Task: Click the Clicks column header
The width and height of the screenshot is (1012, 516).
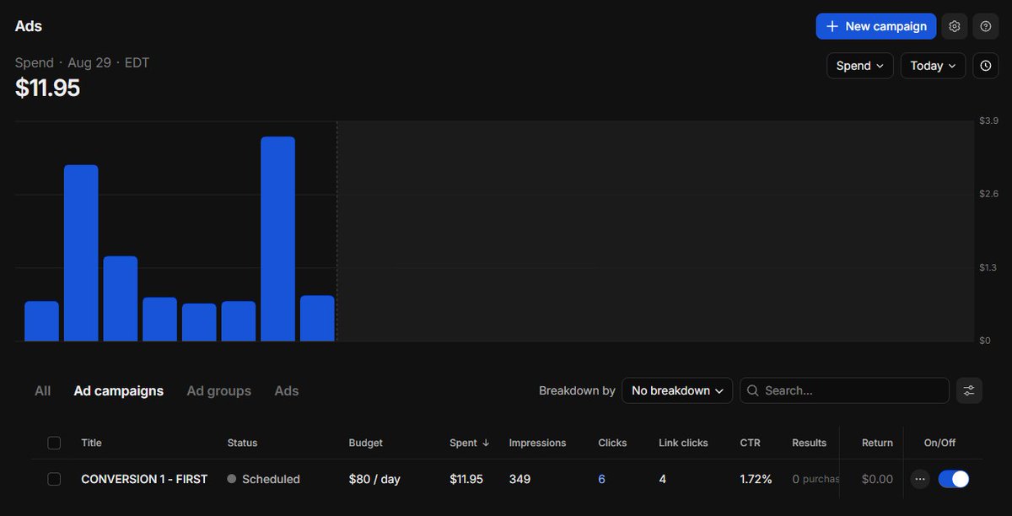Action: point(613,443)
